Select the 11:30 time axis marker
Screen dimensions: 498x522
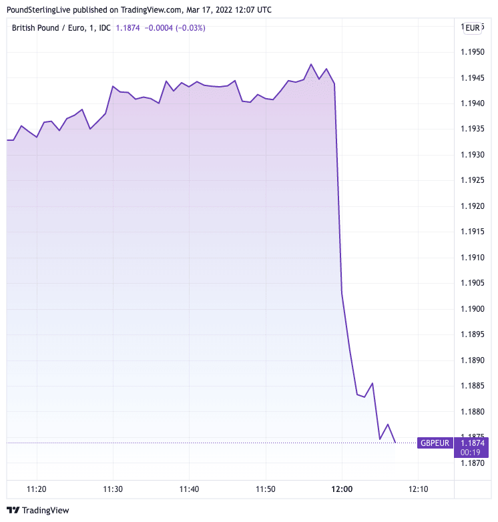coord(113,489)
